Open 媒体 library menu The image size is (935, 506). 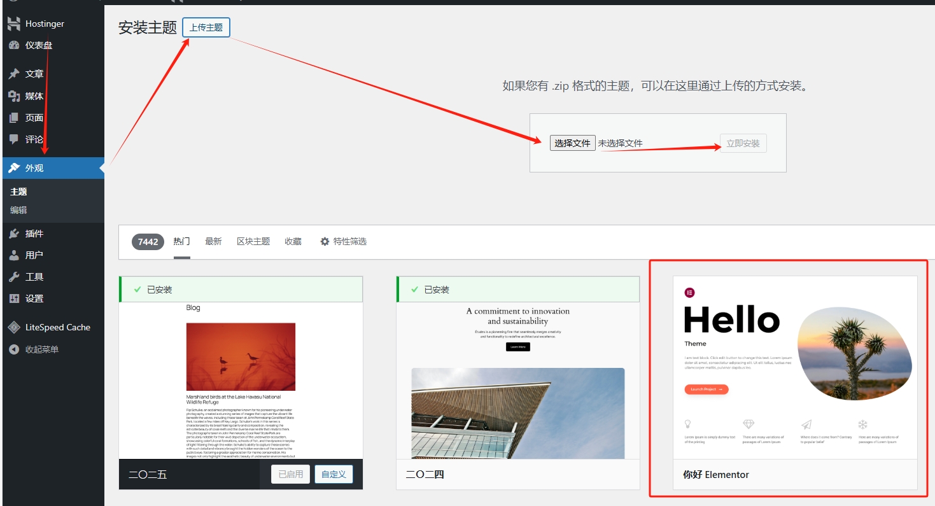[x=53, y=96]
